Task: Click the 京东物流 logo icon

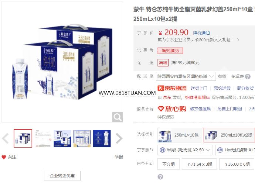Action: point(160,88)
